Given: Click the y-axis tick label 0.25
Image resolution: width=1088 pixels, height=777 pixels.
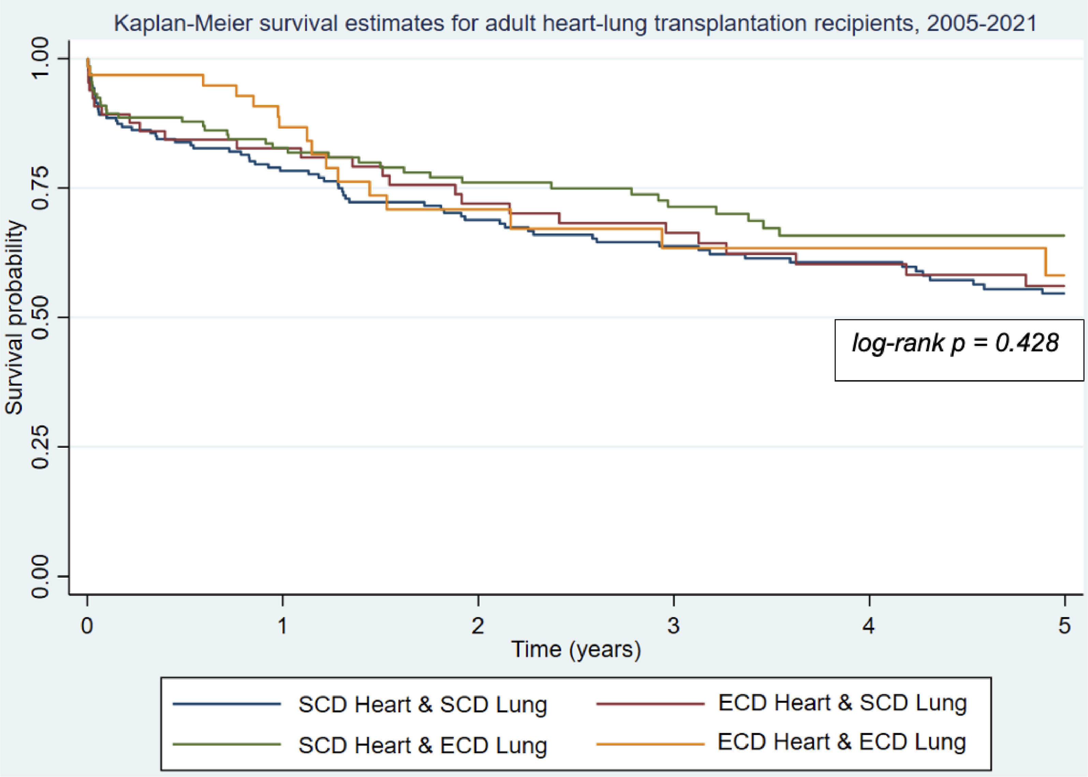Looking at the screenshot, I should pos(41,447).
